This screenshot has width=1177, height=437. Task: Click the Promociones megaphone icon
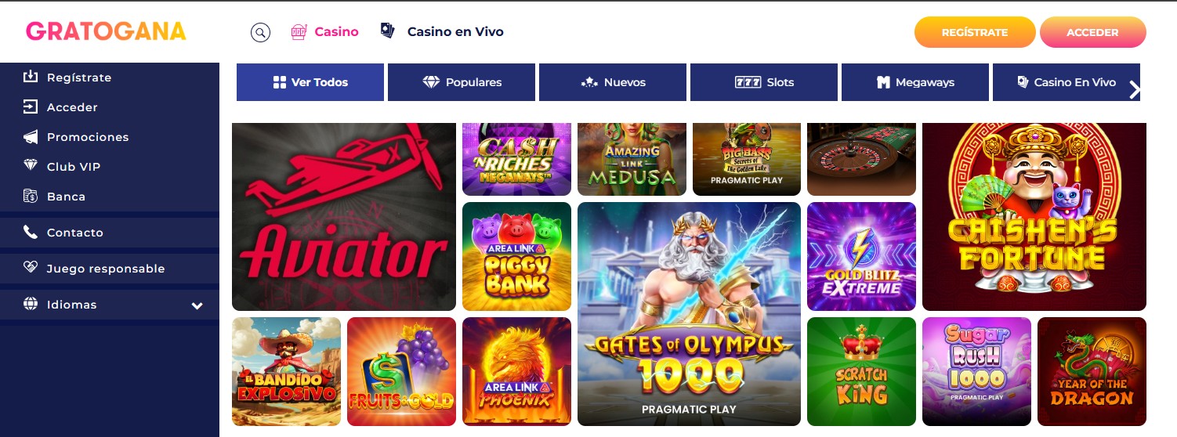[x=31, y=137]
